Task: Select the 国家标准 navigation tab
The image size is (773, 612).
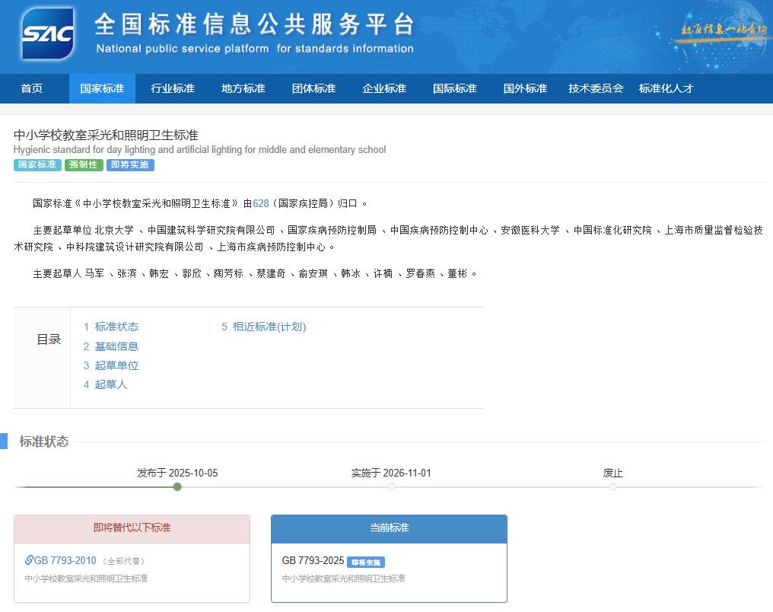Action: click(x=102, y=88)
